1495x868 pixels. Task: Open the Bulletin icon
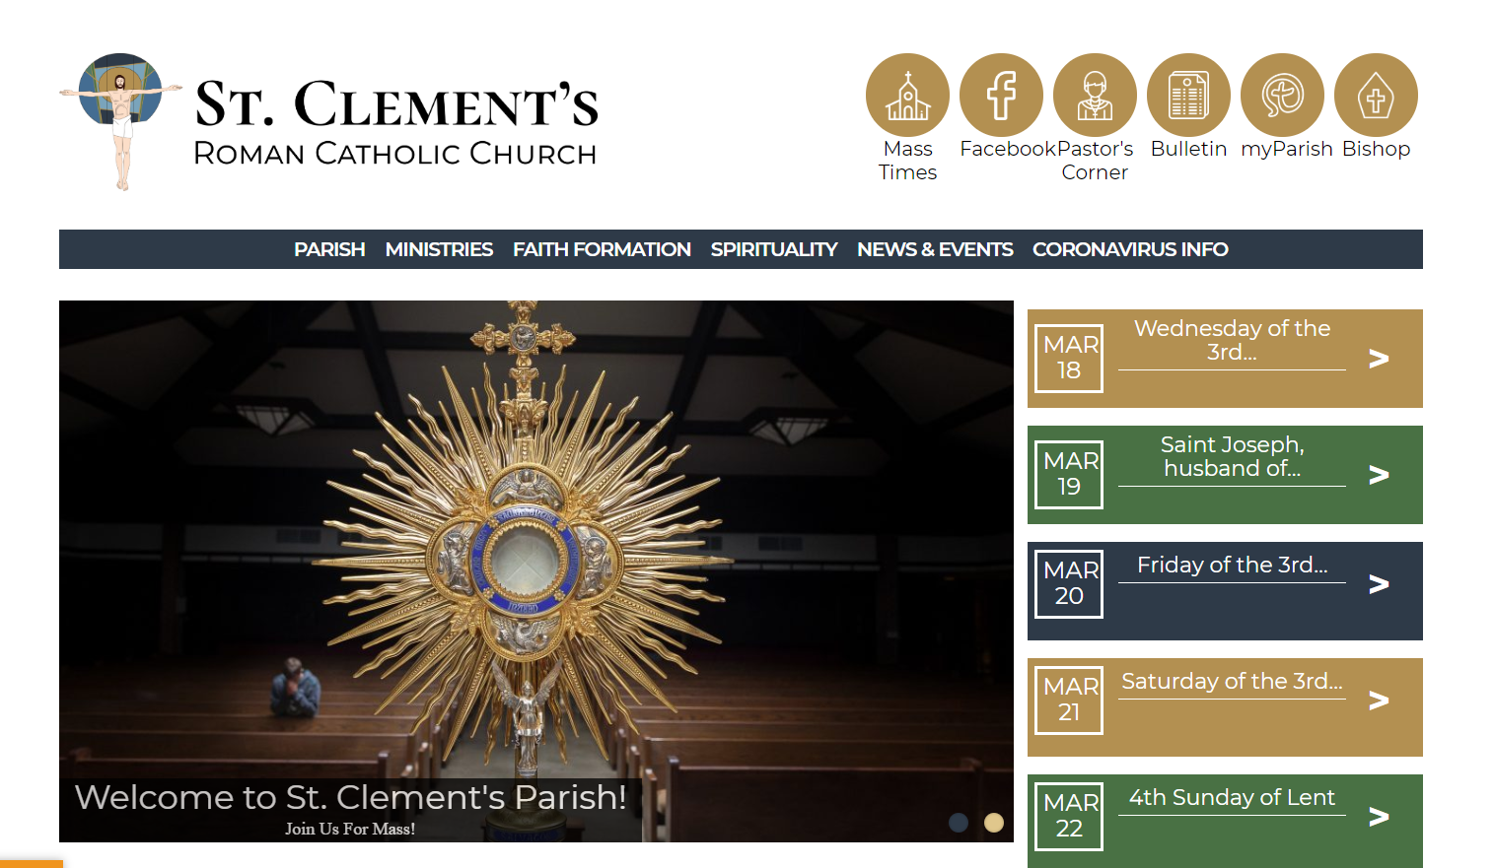pos(1188,96)
